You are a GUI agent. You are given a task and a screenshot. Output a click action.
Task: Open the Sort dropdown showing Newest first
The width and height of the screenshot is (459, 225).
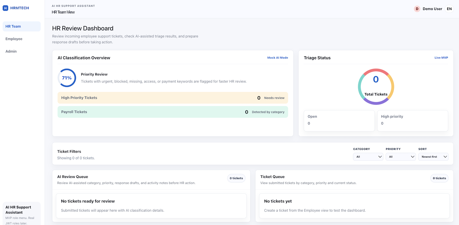click(x=433, y=157)
